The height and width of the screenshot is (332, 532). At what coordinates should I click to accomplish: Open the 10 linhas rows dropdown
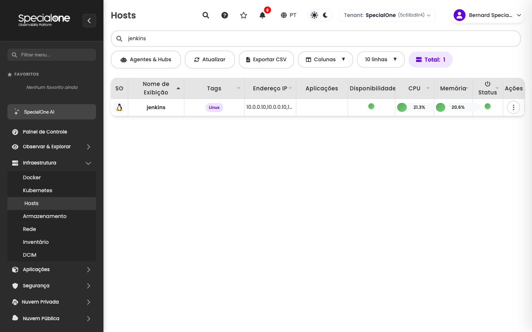click(x=381, y=59)
